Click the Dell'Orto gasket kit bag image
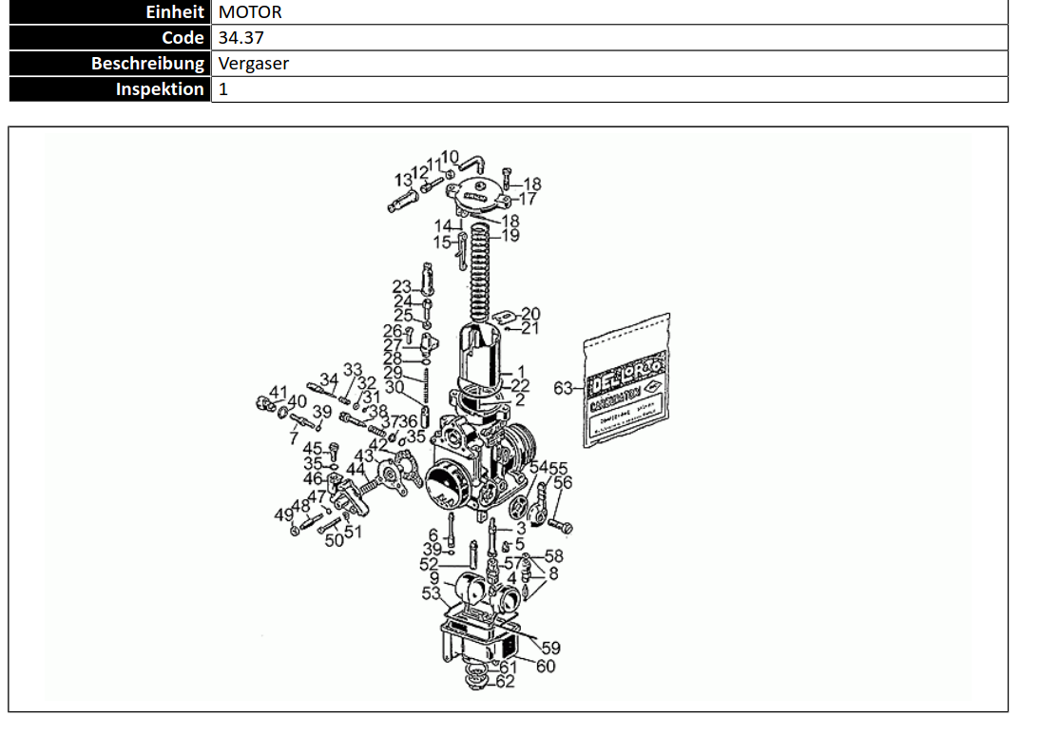 pos(626,381)
